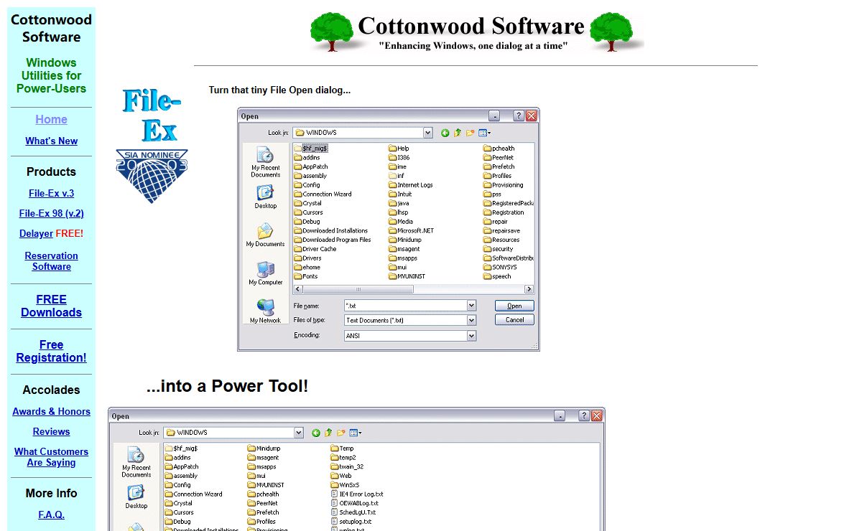Select My Documents place in small Open dialog

coord(265,235)
